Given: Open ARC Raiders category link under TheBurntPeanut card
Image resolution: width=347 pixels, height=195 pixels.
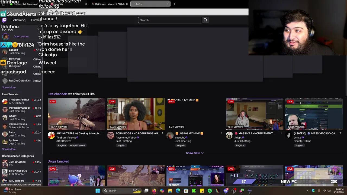Looking at the screenshot, I should pyautogui.click(x=64, y=141).
